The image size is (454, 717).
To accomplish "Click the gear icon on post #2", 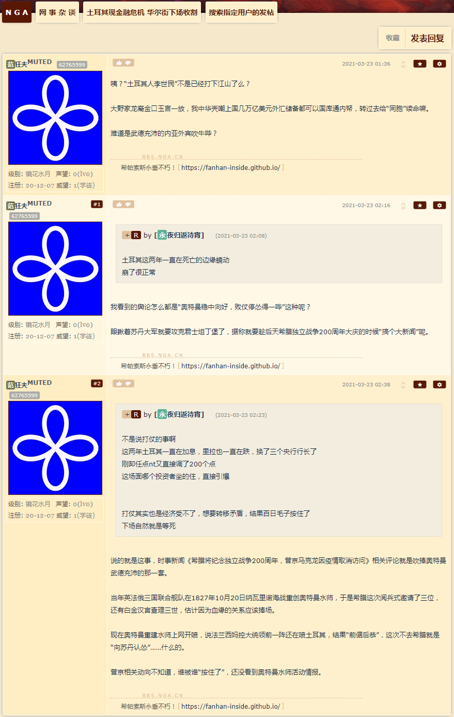I will 440,385.
